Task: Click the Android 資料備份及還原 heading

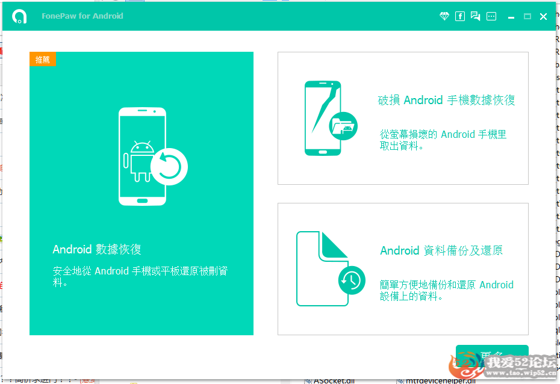Action: pyautogui.click(x=441, y=250)
